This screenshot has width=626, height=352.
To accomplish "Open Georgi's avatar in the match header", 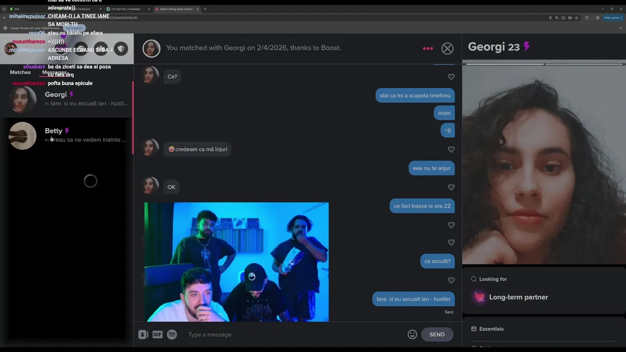I will pos(152,48).
